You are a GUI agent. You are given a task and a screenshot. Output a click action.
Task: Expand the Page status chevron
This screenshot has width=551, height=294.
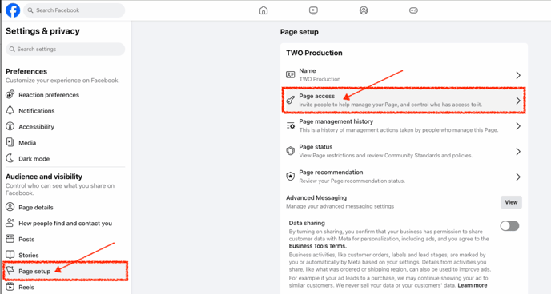(518, 152)
